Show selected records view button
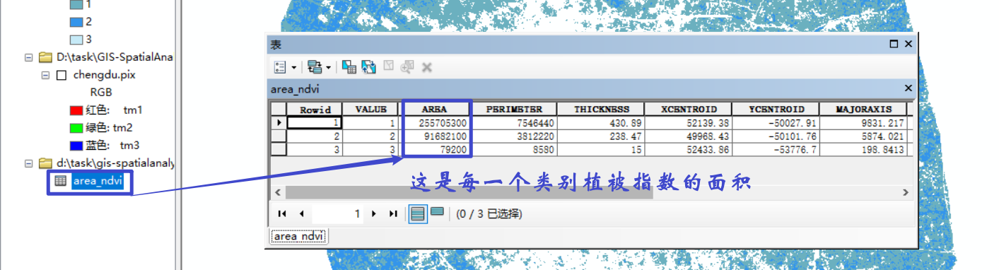The width and height of the screenshot is (999, 270). (437, 212)
